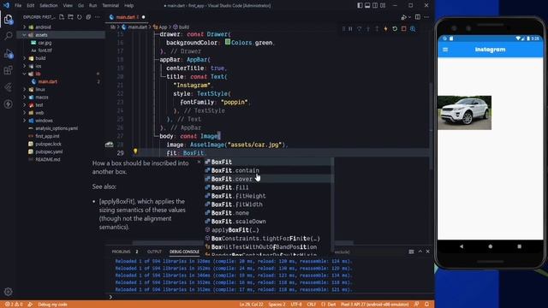
Task: Open the Selection menu
Action: [49, 6]
